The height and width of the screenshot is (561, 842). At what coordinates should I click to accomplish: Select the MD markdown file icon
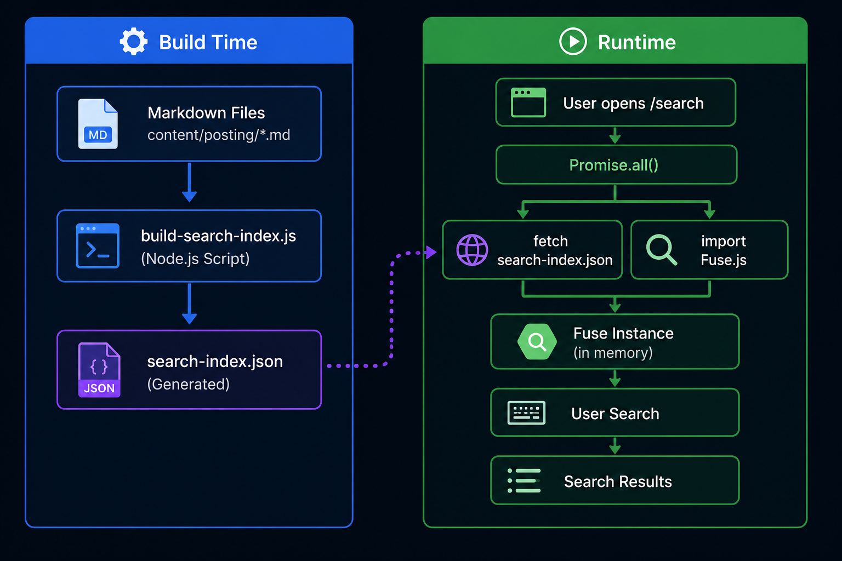click(98, 124)
